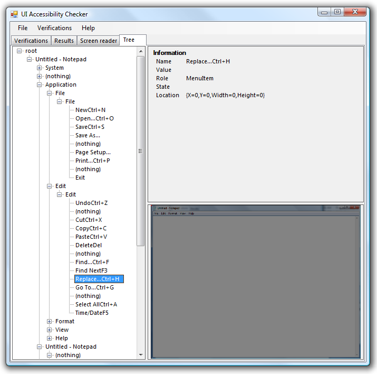Maximize the UI Accessibility Checker window
Image resolution: width=377 pixels, height=374 pixels.
click(x=337, y=12)
